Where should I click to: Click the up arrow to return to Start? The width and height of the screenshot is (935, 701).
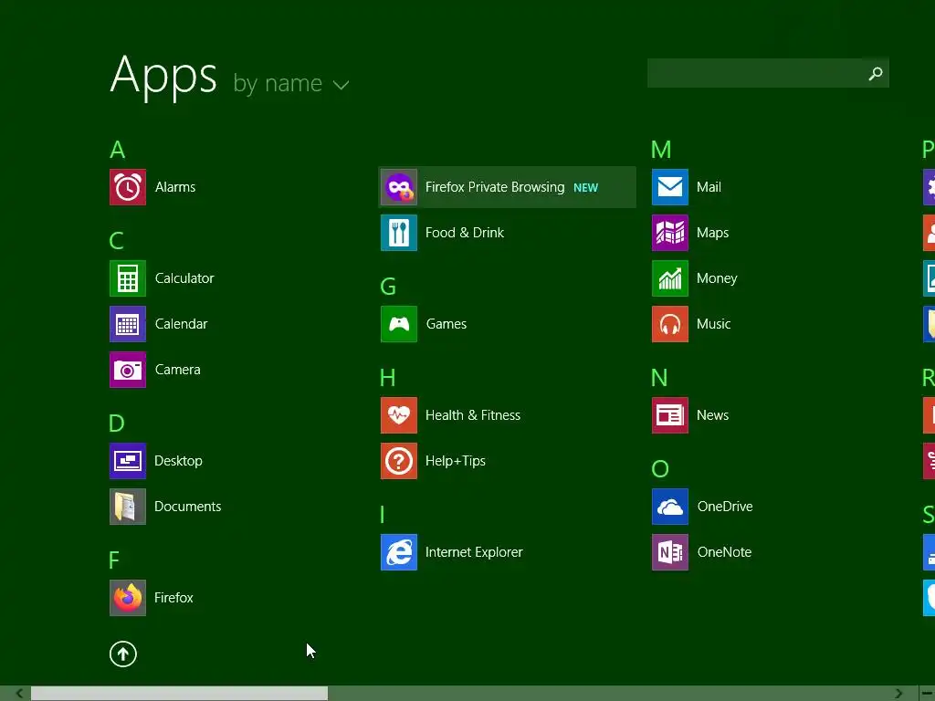(123, 654)
